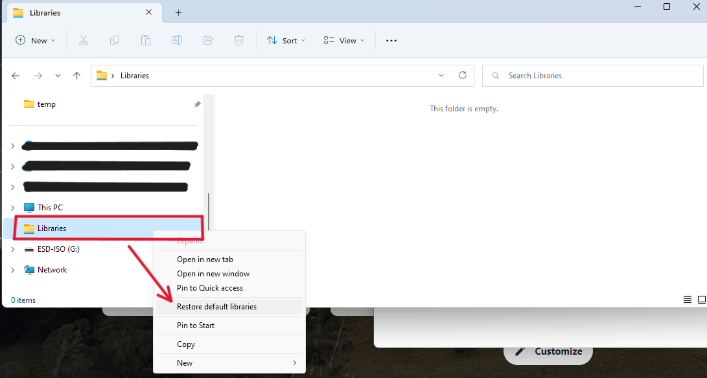
Task: Click the Delete trash icon
Action: (239, 41)
